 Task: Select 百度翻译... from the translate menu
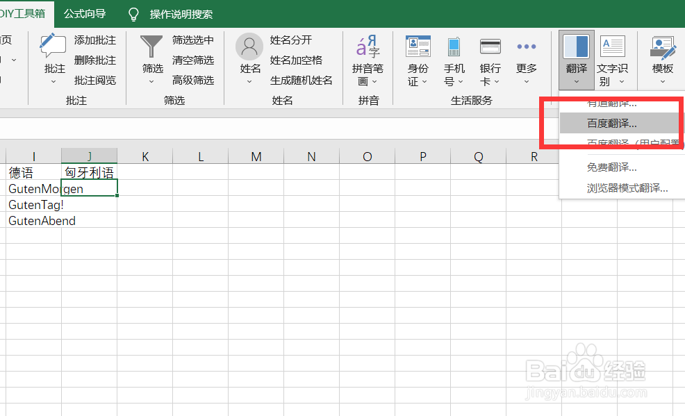pos(622,123)
